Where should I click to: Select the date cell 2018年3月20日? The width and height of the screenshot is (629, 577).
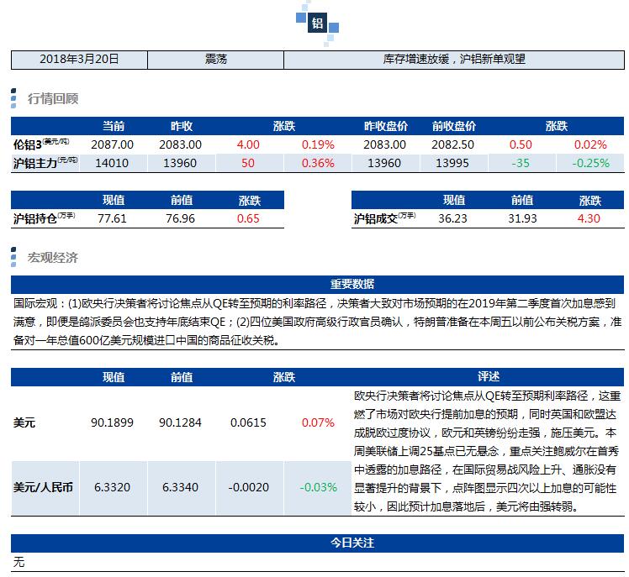tap(79, 60)
